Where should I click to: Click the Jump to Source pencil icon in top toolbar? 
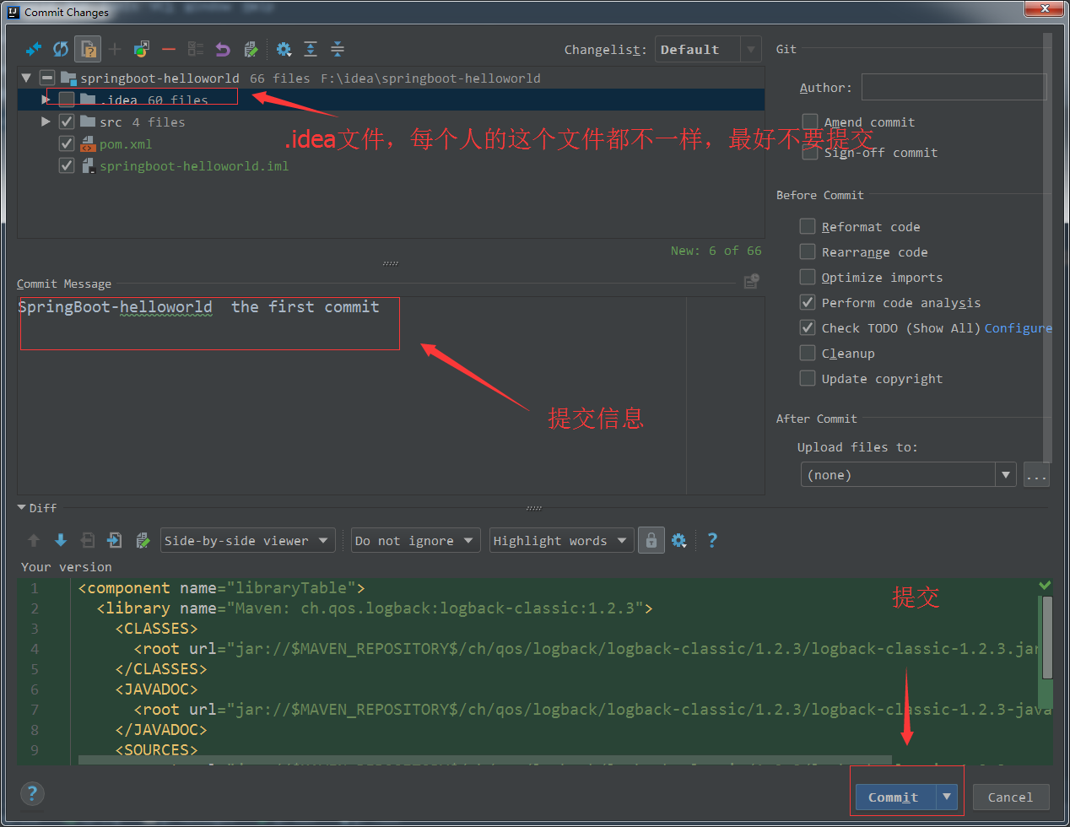251,49
